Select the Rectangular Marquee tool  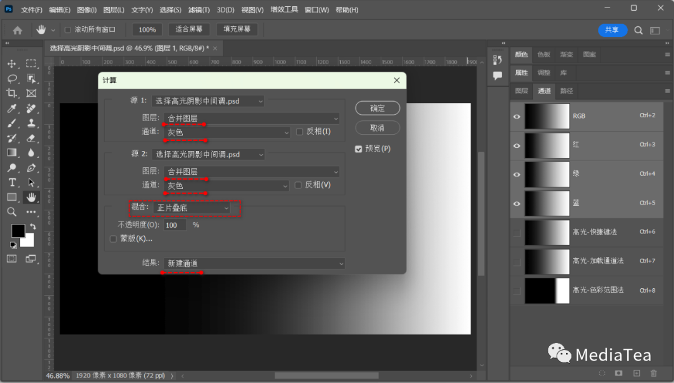(31, 64)
